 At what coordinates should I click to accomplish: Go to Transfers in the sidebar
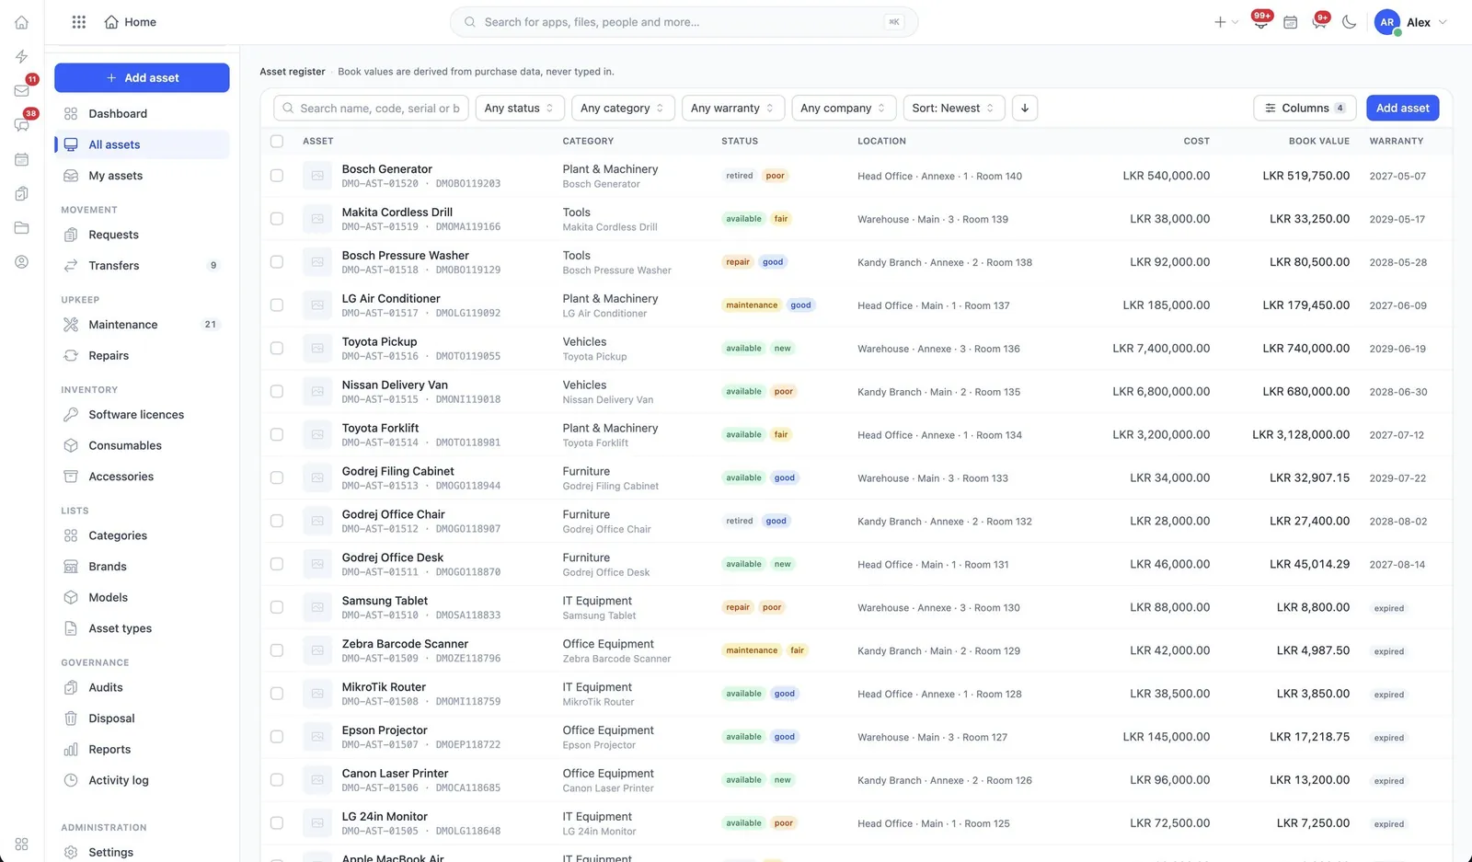pyautogui.click(x=142, y=265)
